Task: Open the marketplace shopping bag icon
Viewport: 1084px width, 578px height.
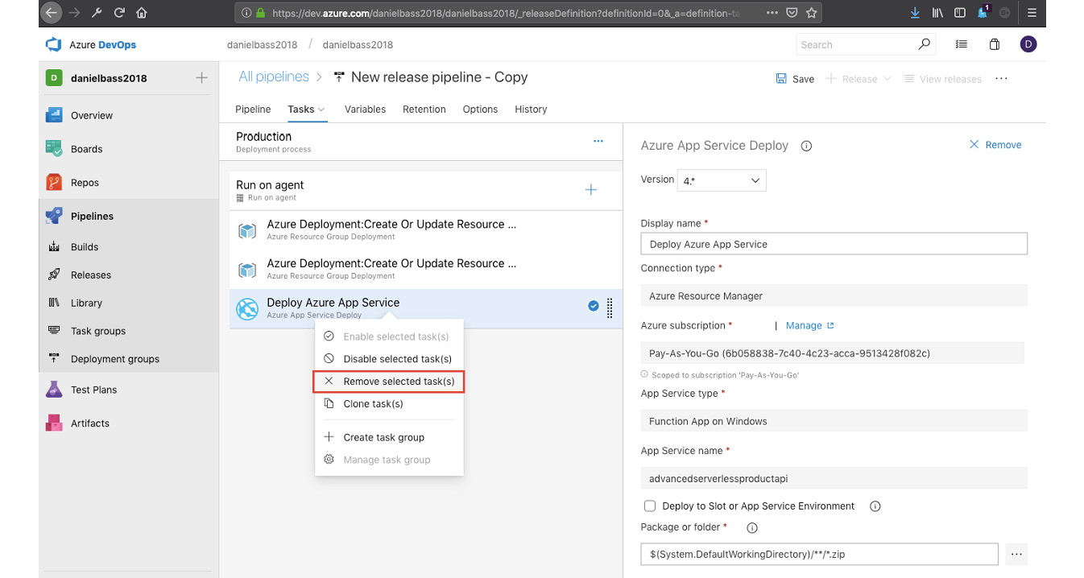Action: tap(995, 45)
